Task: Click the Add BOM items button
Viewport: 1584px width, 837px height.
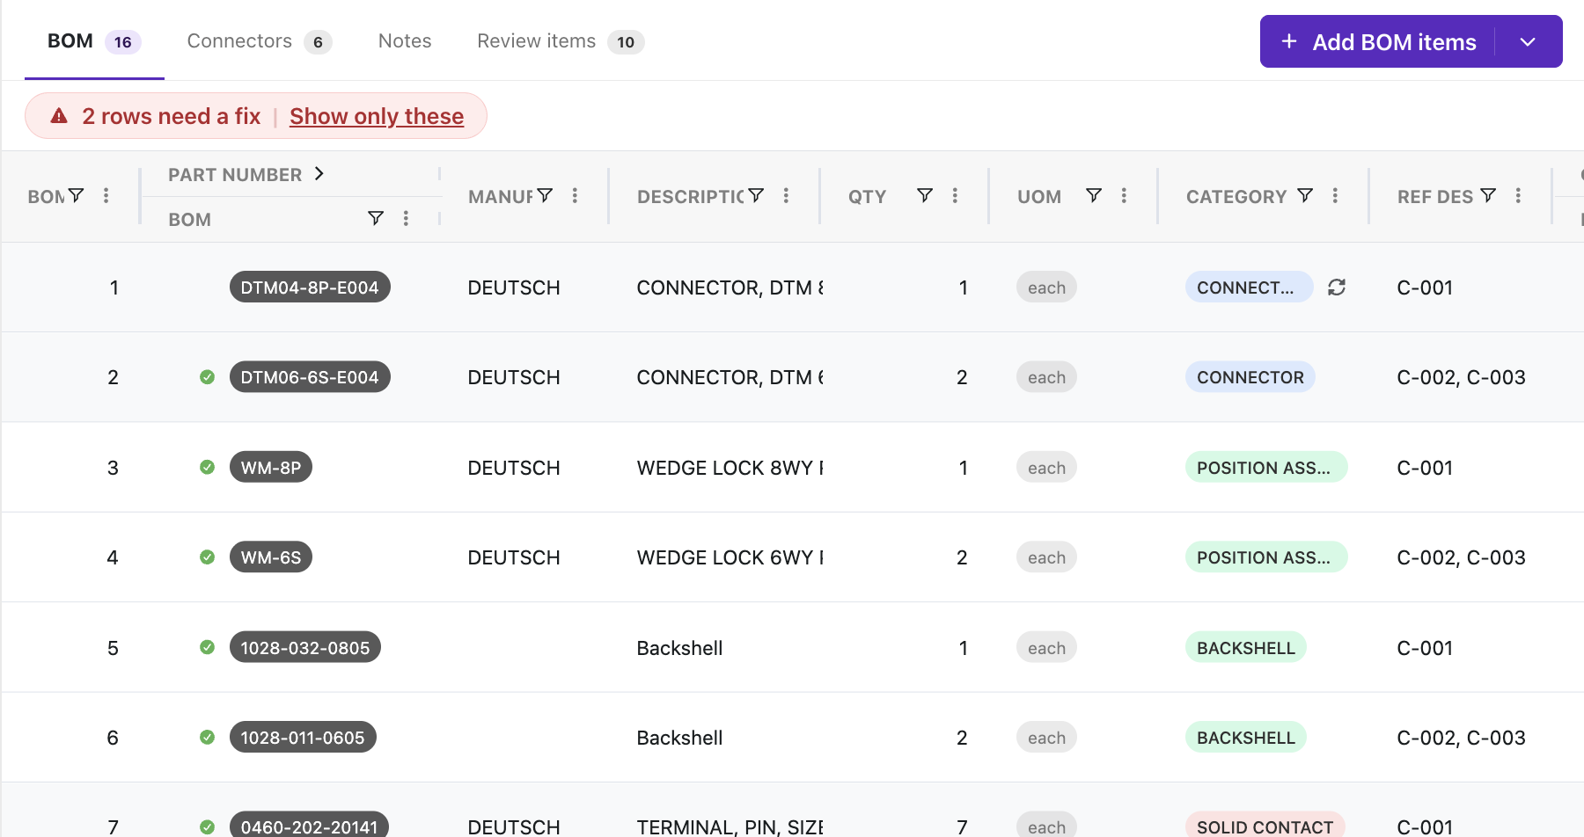Action: pyautogui.click(x=1378, y=41)
